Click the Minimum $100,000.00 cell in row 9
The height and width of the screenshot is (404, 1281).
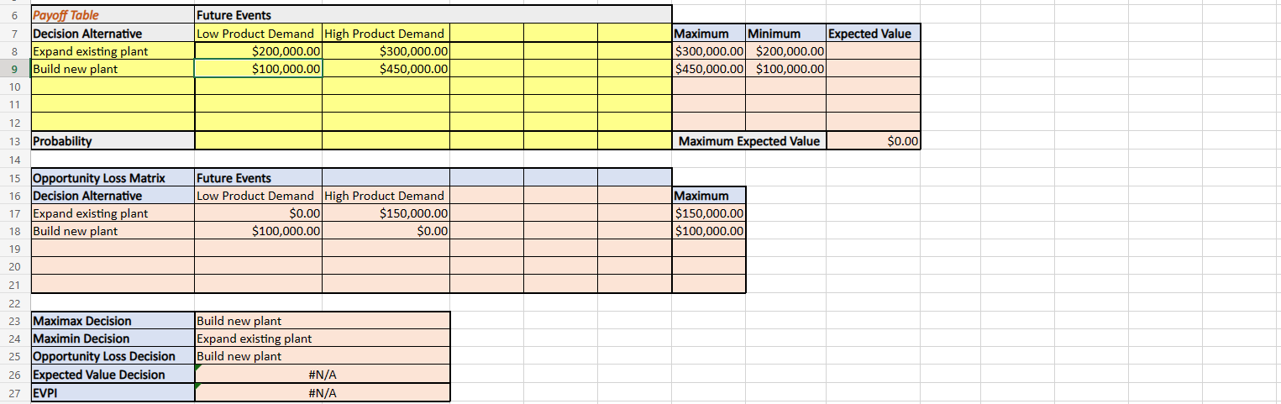click(785, 69)
